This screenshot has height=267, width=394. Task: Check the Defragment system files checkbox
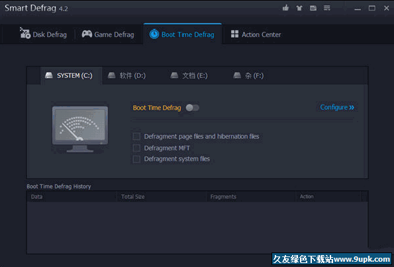coord(136,159)
